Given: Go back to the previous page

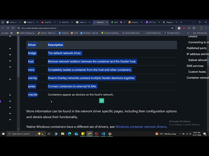Looking at the screenshot, I should point(3,28).
